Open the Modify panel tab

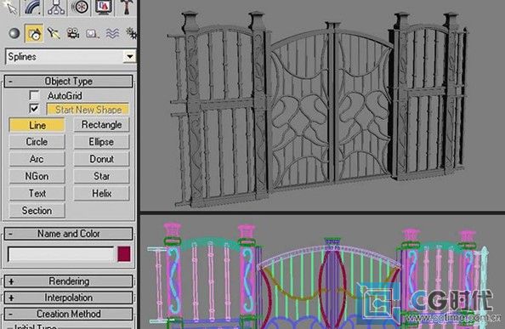click(x=32, y=7)
